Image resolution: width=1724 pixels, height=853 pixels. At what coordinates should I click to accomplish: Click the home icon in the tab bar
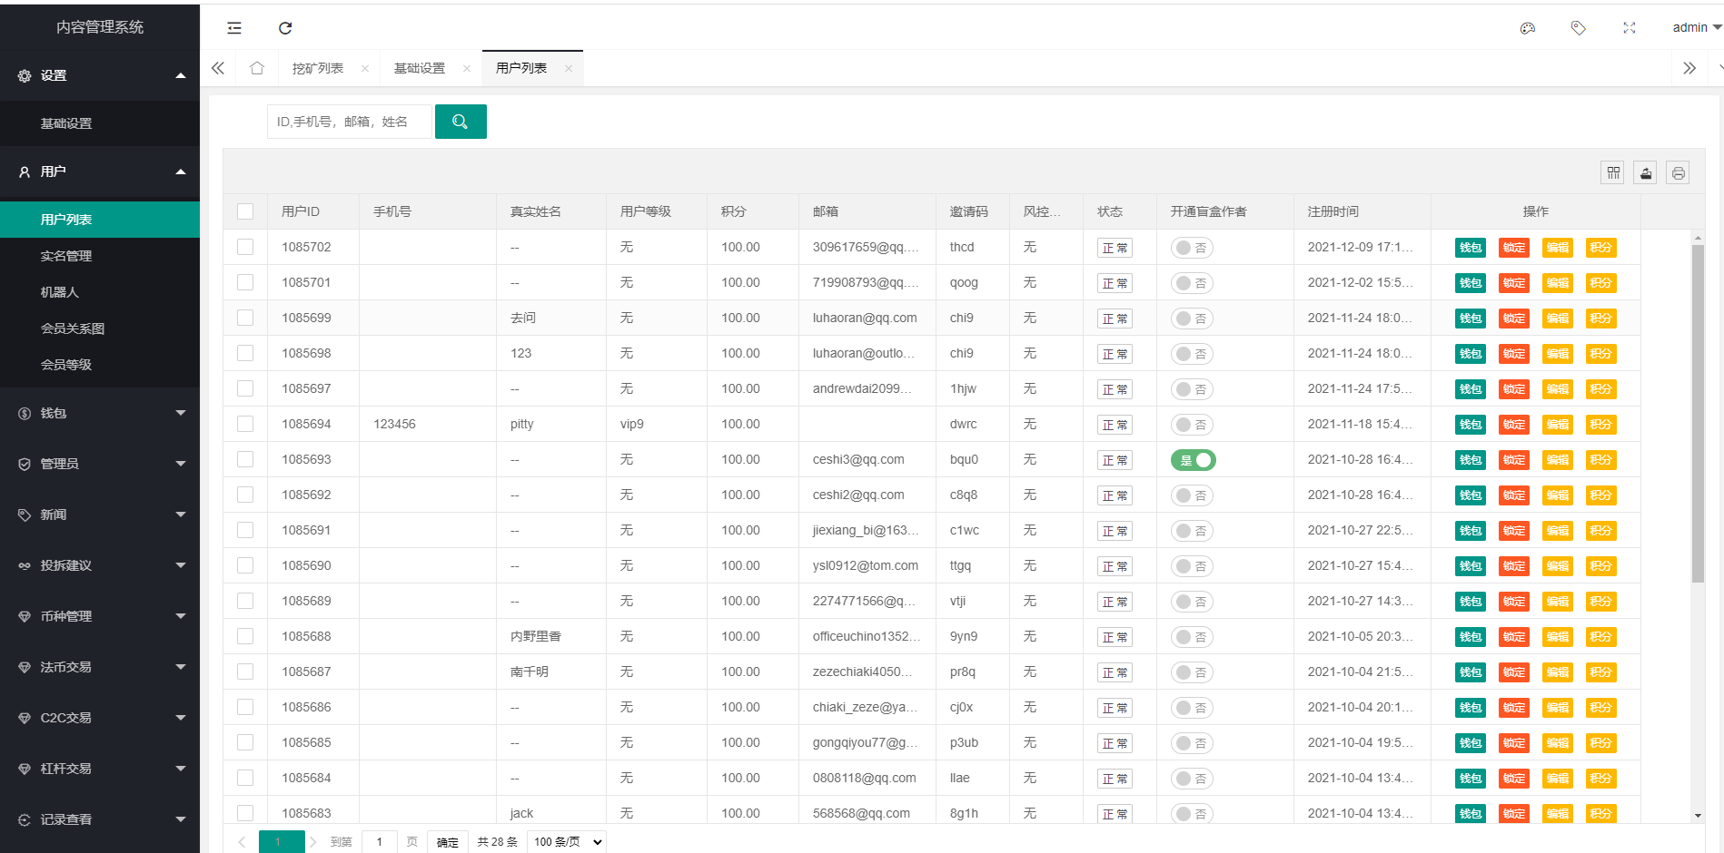click(256, 67)
